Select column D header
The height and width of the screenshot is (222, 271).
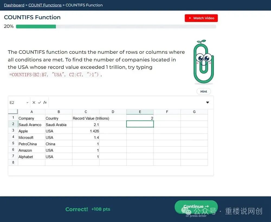click(113, 112)
